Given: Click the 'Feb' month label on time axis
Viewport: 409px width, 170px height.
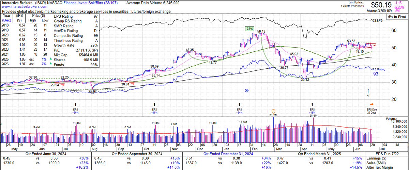Looking at the screenshot, I should click(x=255, y=149).
